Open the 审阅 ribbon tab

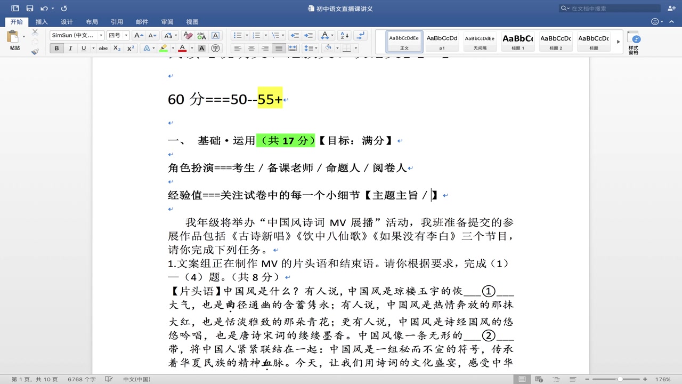[x=167, y=22]
